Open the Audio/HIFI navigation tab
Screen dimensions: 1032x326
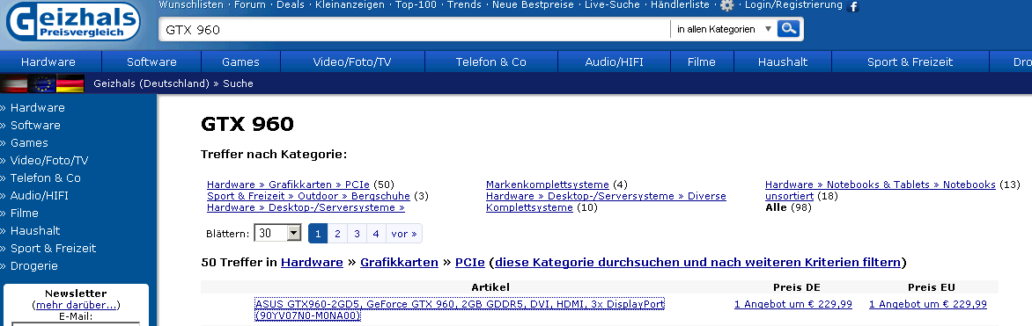[614, 62]
